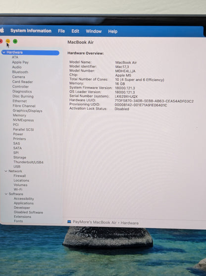Collapse the Software section chevron

tap(6, 194)
